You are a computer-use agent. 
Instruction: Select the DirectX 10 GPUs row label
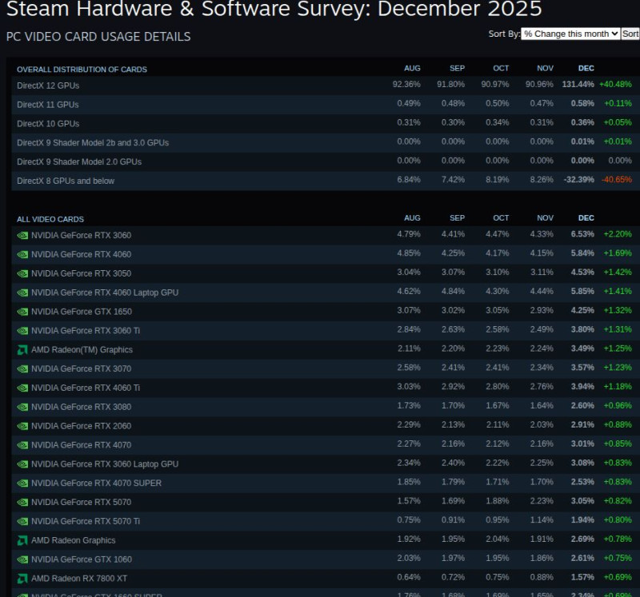pos(48,124)
